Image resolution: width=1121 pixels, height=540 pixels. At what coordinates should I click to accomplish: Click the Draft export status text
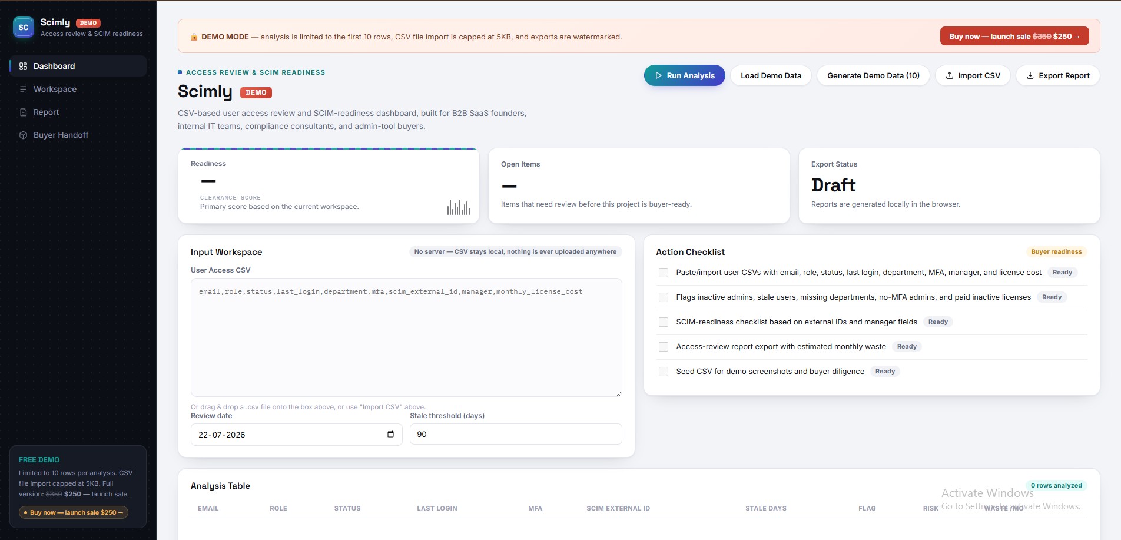tap(833, 185)
